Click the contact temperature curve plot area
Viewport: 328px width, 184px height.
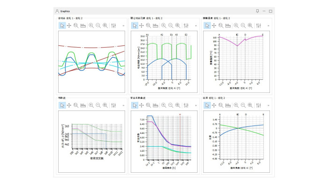[x=241, y=58]
